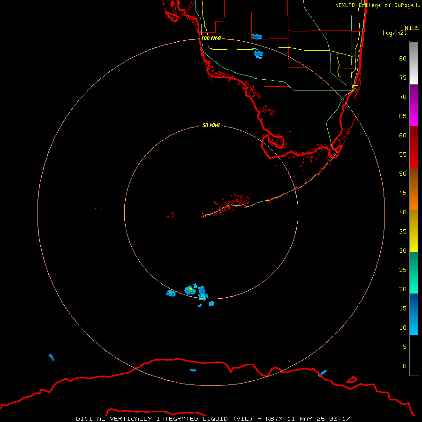Viewport: 422px width, 422px height.
Task: Click the echo with the yellow core near the 50 NMI ring
Action: click(190, 289)
